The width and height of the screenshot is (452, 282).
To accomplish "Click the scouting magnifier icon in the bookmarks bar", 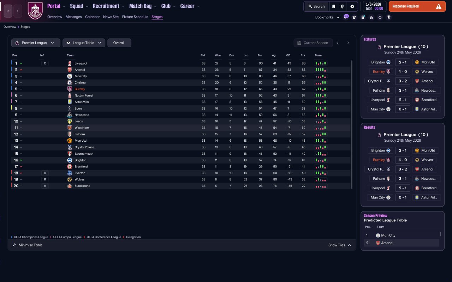I will [x=371, y=17].
